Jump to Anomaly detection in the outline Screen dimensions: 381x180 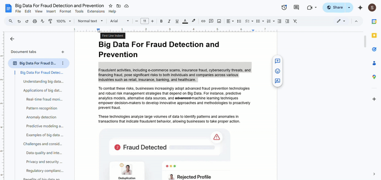click(x=41, y=117)
